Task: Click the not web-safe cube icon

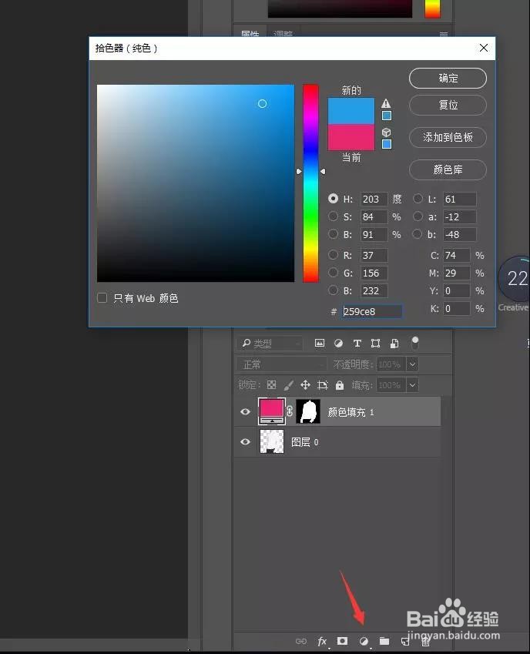Action: coord(387,132)
